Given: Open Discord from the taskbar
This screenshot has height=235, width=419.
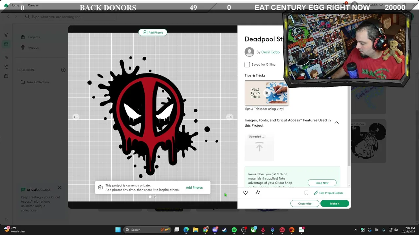Looking at the screenshot, I should (x=215, y=230).
